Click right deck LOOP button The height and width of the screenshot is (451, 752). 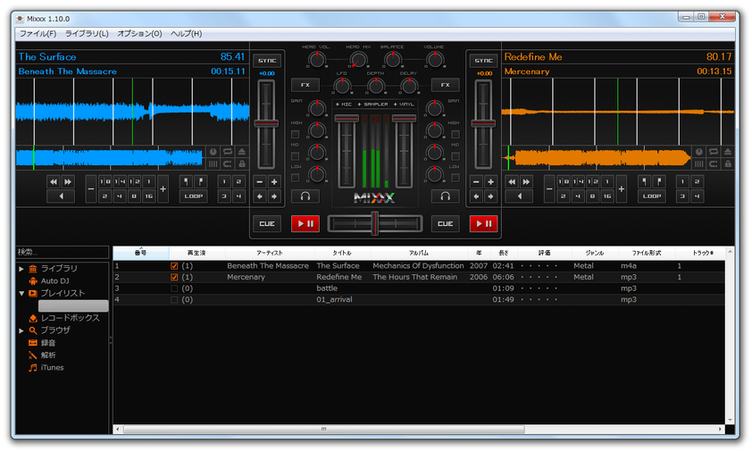pos(652,196)
